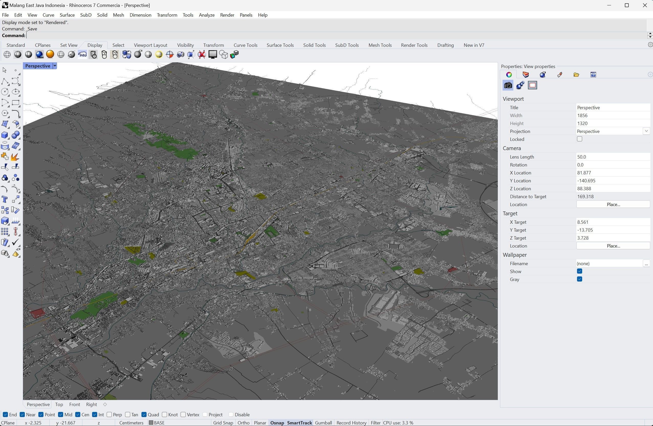This screenshot has height=426, width=653.
Task: Select the arrow pointer tool
Action: click(x=5, y=70)
